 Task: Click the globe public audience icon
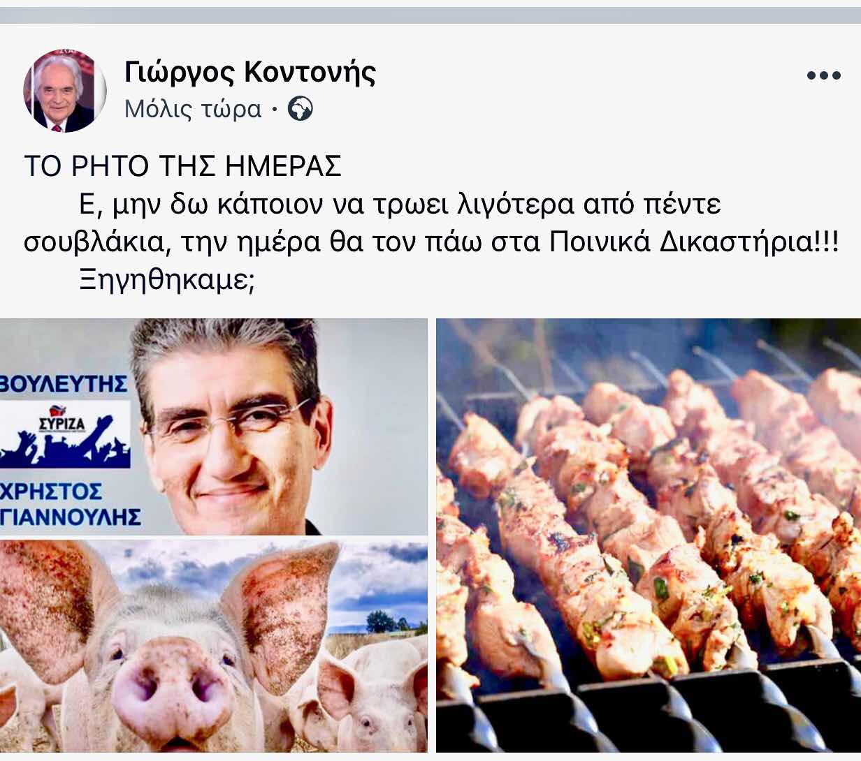(x=301, y=110)
